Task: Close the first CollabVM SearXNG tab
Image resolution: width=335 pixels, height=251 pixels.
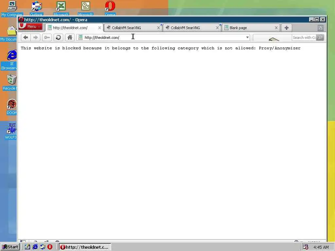Action: coord(159,28)
